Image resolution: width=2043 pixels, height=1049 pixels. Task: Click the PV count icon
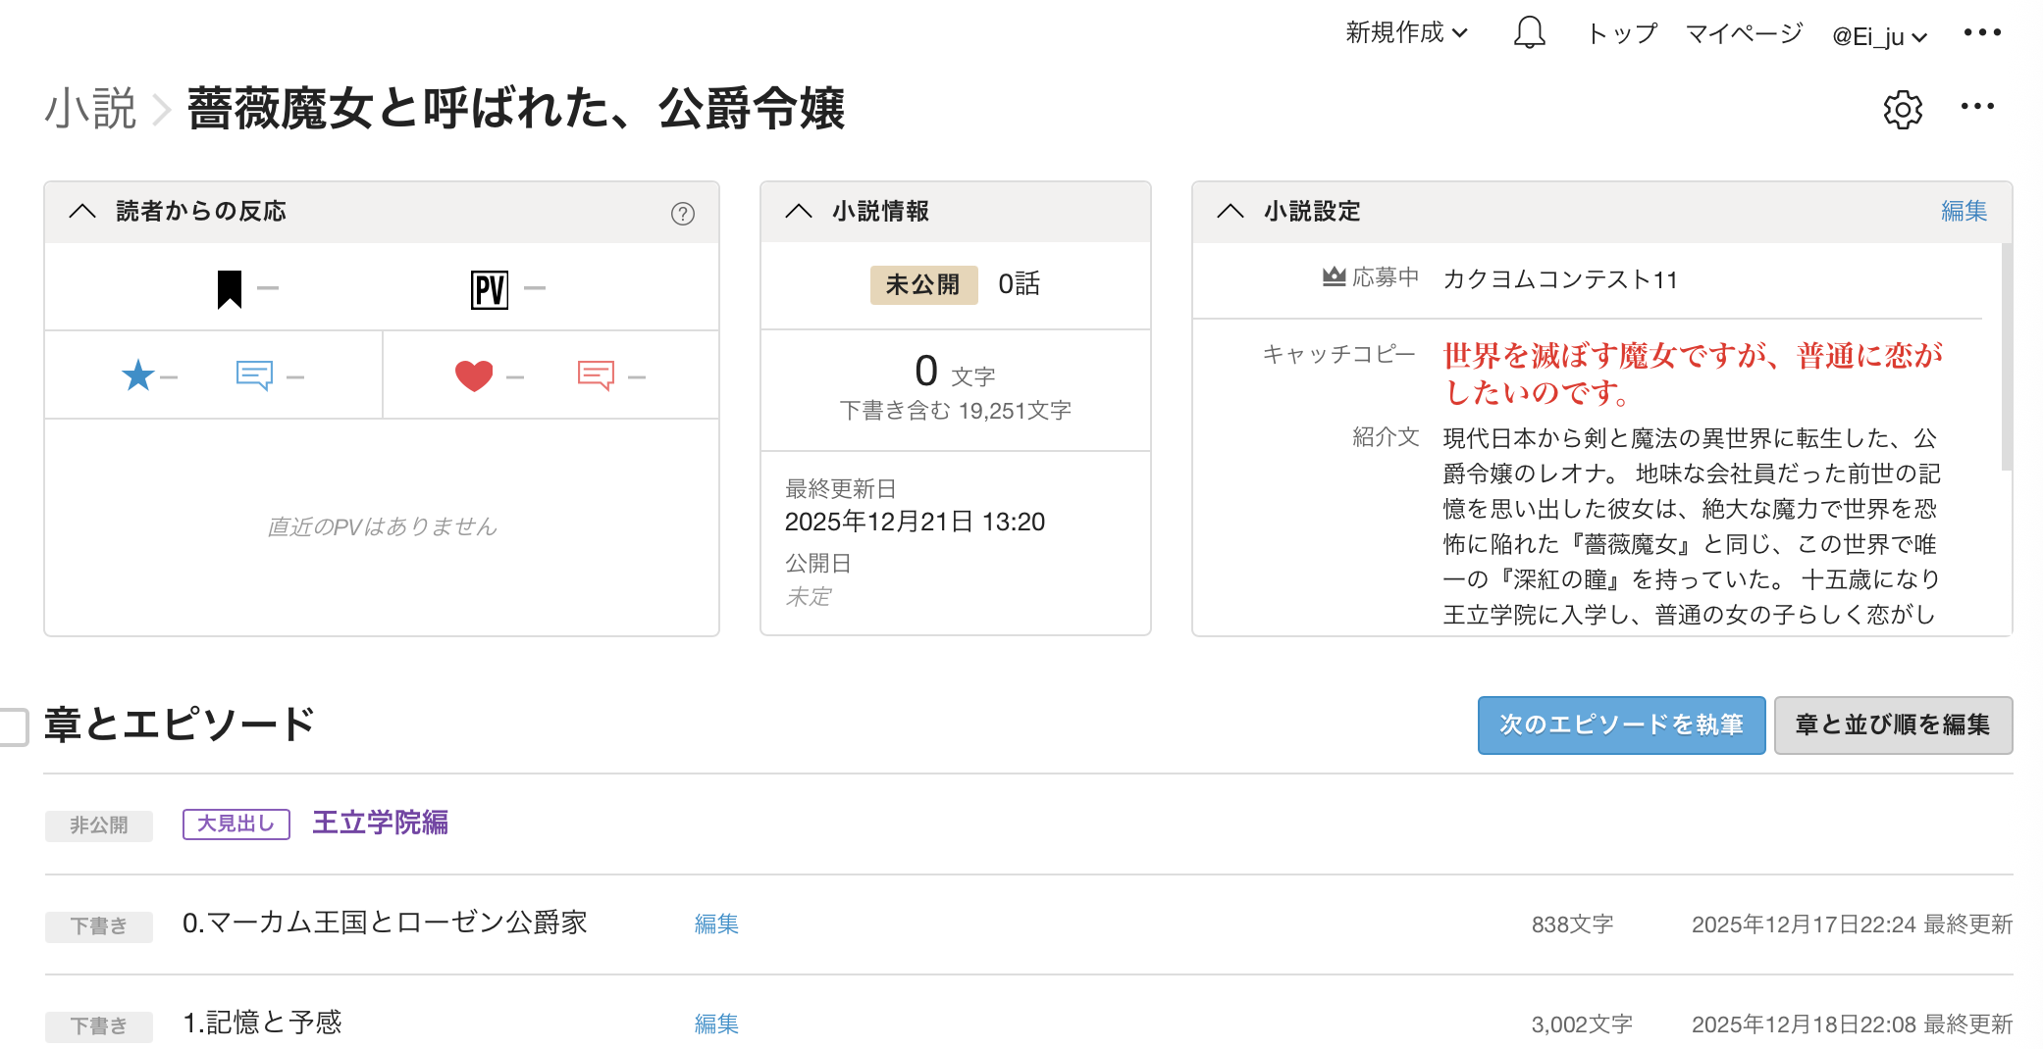pos(490,289)
